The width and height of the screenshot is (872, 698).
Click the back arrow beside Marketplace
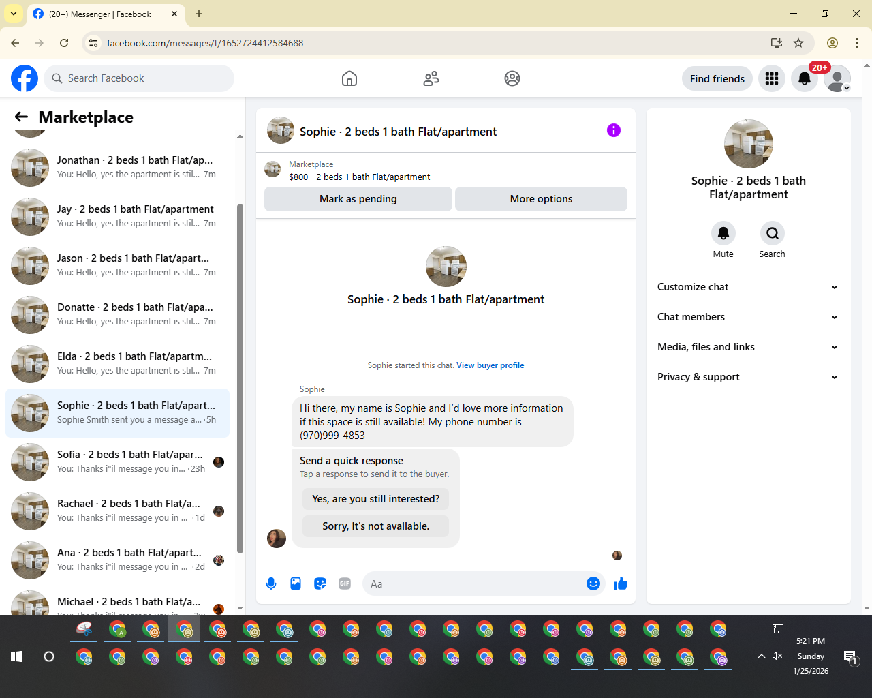tap(21, 117)
